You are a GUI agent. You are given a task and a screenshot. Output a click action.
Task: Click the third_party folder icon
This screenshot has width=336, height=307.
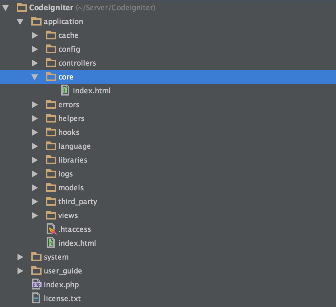pos(51,201)
